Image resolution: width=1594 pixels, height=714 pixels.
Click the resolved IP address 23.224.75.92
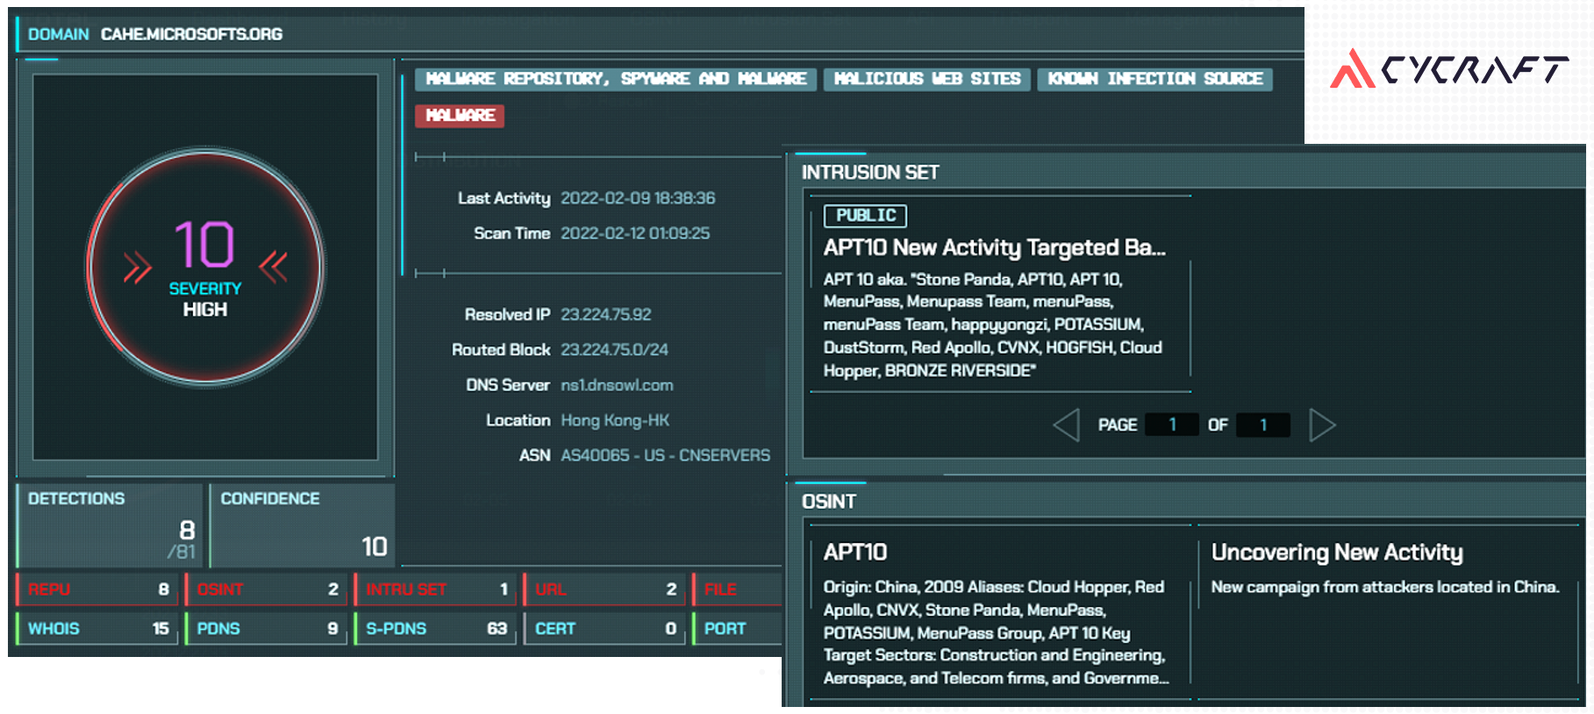click(x=605, y=315)
